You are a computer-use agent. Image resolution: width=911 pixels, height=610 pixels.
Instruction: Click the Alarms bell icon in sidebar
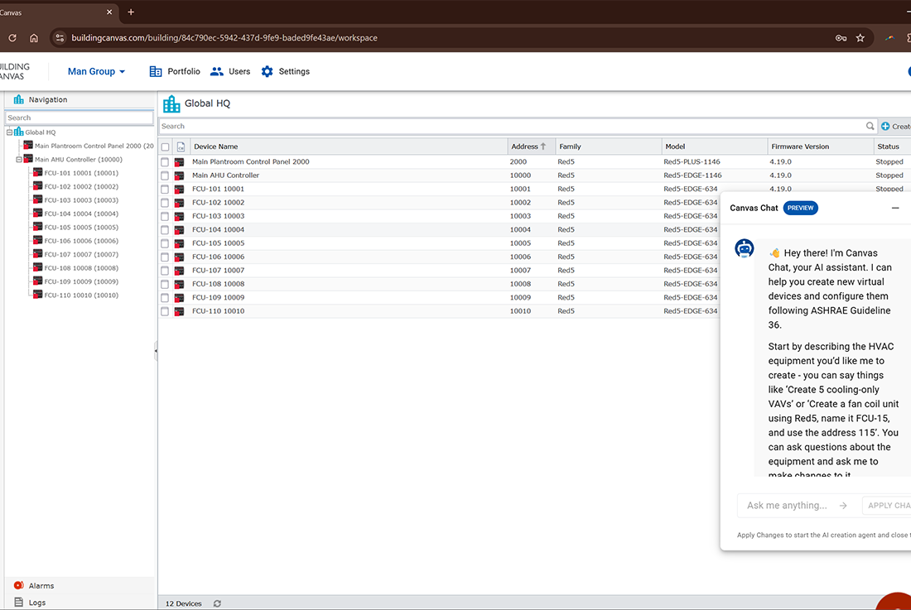pos(19,585)
